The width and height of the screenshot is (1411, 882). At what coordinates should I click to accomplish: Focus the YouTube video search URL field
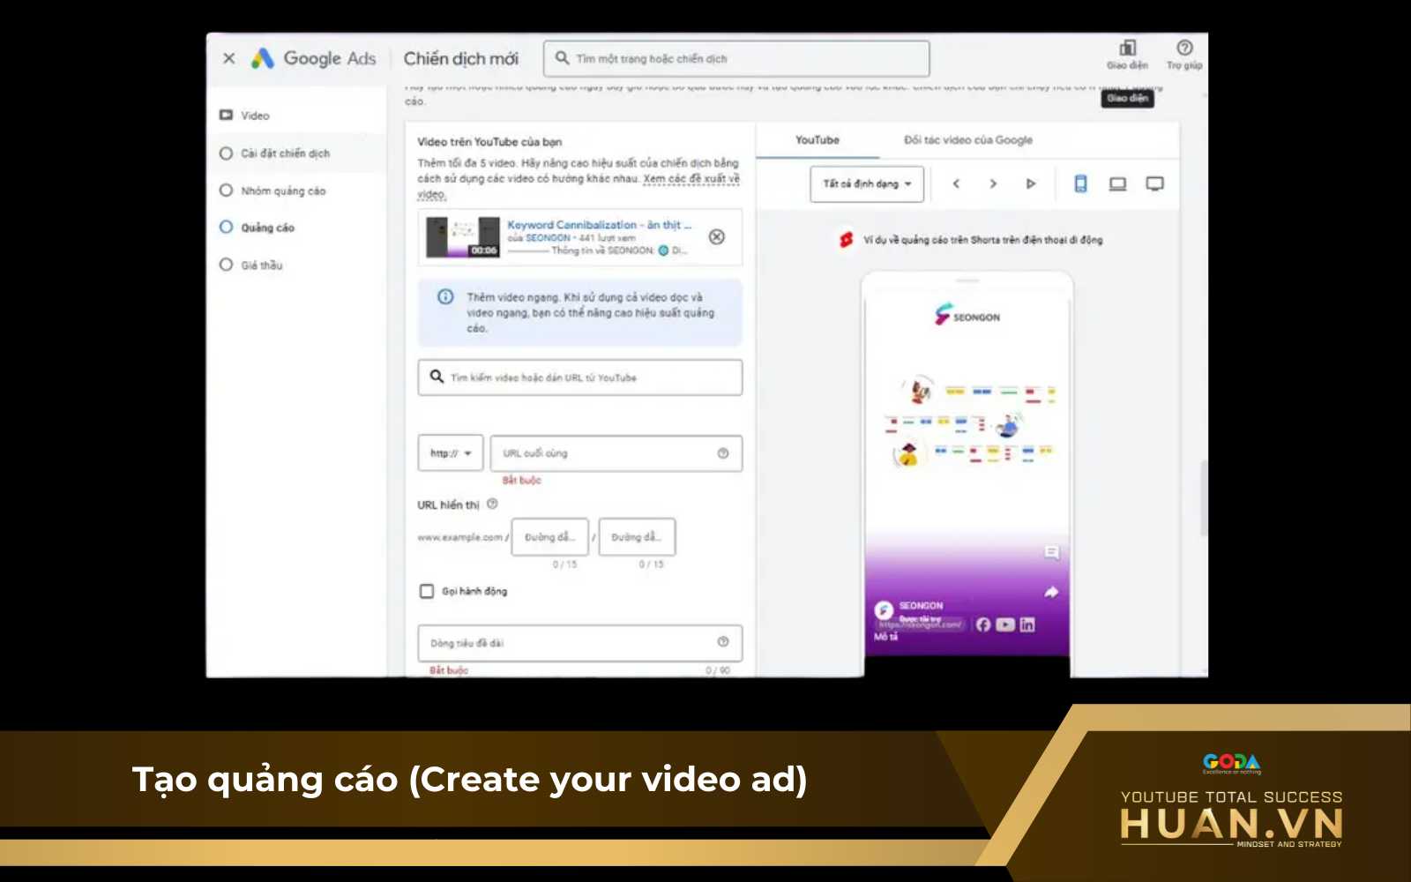click(x=580, y=377)
